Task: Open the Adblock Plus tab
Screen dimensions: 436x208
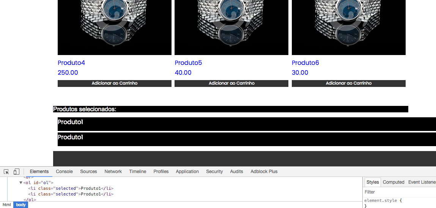Action: click(x=264, y=172)
